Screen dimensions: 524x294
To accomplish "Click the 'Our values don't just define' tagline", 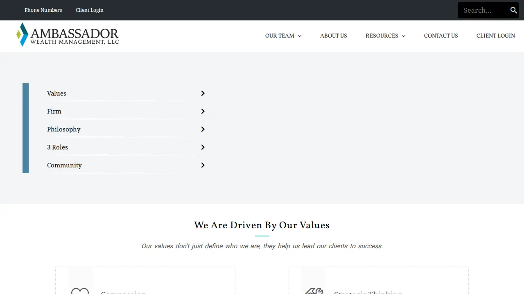I will (262, 246).
